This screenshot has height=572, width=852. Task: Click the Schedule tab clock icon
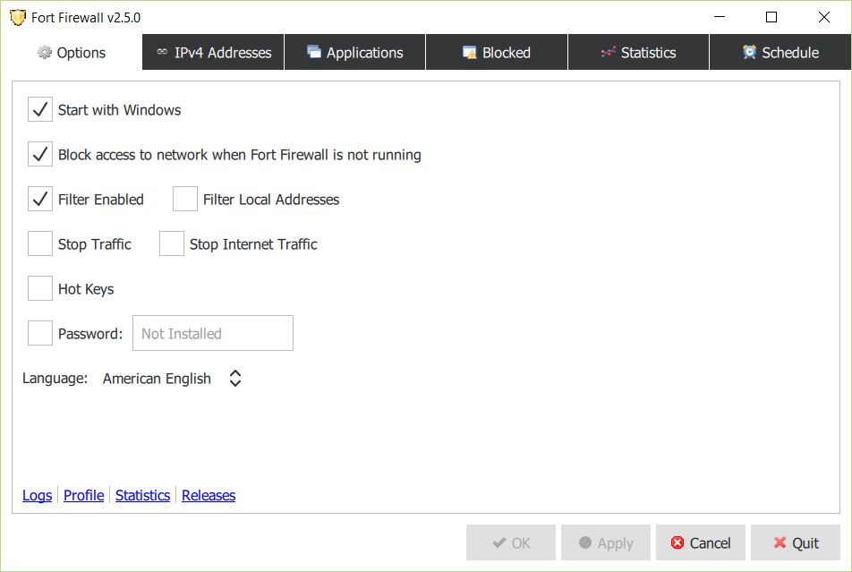750,53
